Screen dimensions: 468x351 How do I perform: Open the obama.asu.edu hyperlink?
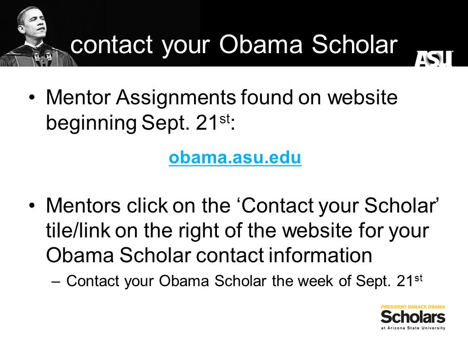tap(235, 158)
